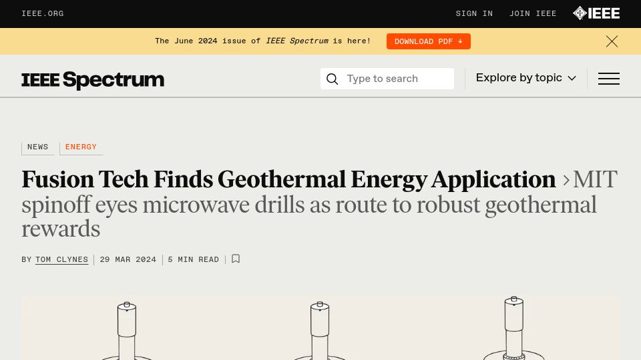Bookmark this article via bookmark icon
641x360 pixels.
pyautogui.click(x=236, y=259)
